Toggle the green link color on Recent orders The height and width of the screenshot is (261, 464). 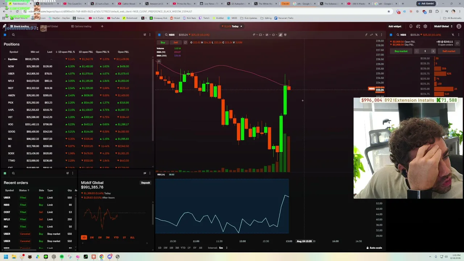(5, 173)
